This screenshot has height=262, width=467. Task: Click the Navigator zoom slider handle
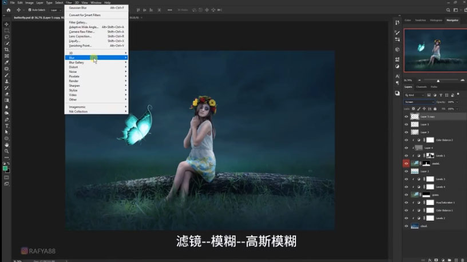(x=438, y=80)
